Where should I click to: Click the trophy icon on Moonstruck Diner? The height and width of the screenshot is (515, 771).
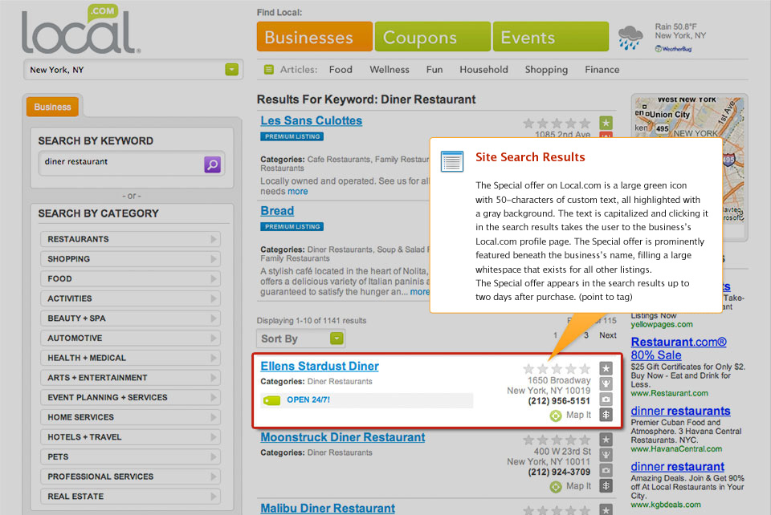pyautogui.click(x=606, y=455)
